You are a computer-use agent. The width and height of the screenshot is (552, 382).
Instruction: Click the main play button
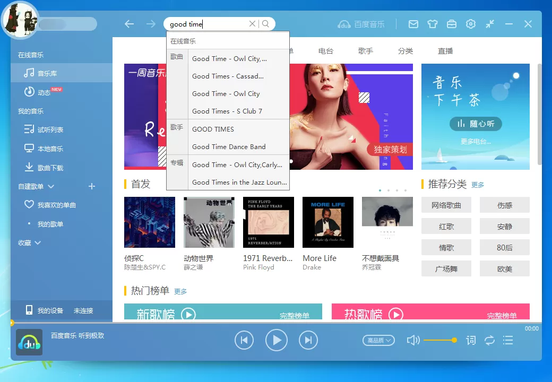[x=277, y=340]
